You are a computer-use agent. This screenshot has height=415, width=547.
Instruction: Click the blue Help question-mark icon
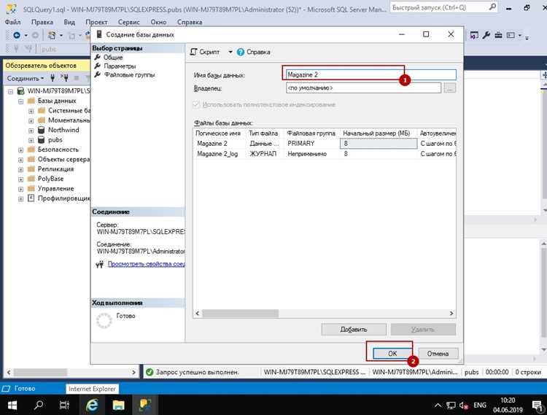(x=241, y=52)
